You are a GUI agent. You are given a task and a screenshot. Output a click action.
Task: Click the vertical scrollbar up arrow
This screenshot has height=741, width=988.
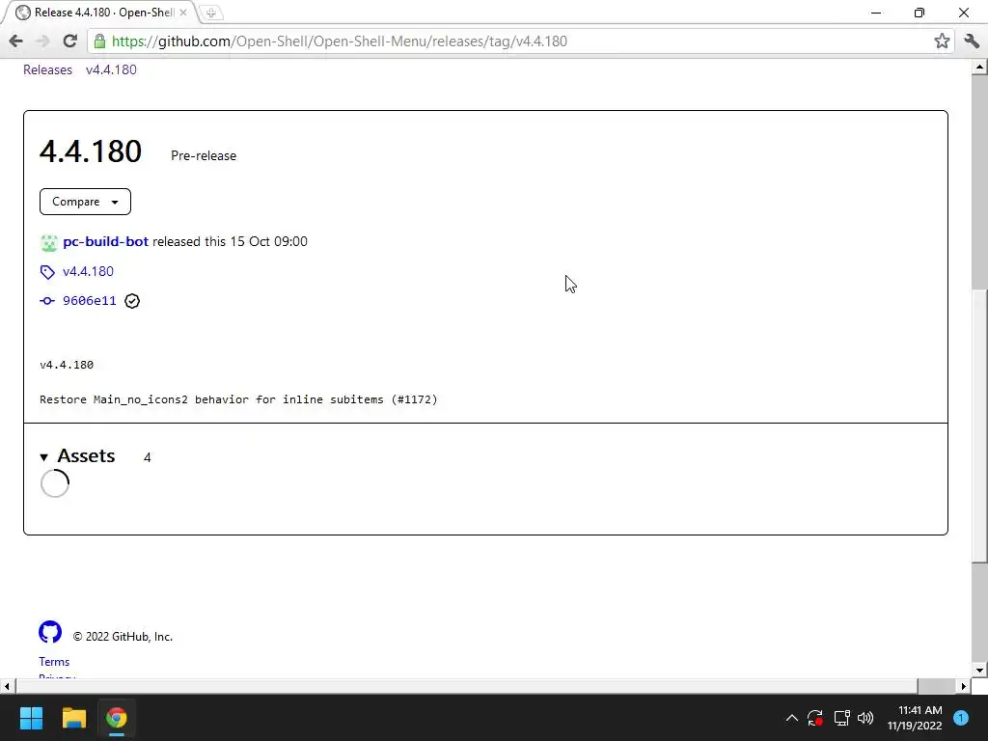tap(979, 67)
